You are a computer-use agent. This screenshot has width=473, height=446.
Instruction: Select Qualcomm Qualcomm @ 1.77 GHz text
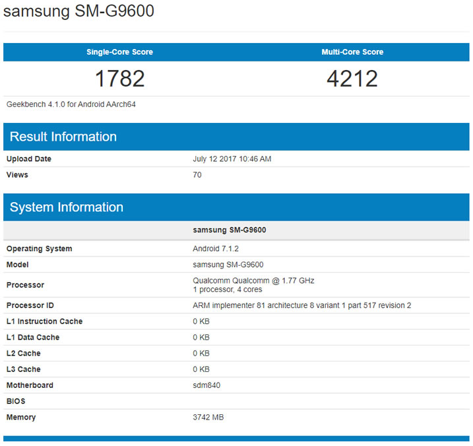[253, 281]
